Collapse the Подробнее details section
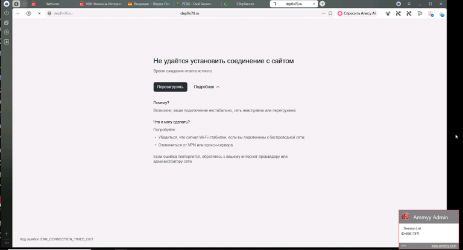The image size is (463, 250). (206, 87)
